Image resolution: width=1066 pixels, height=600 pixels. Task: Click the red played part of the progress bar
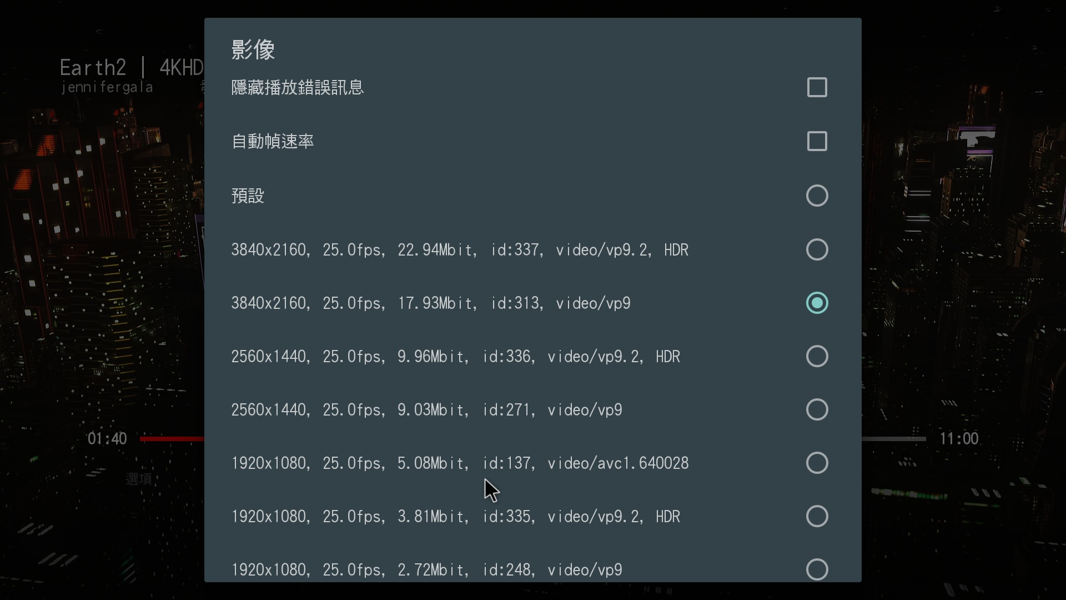172,439
